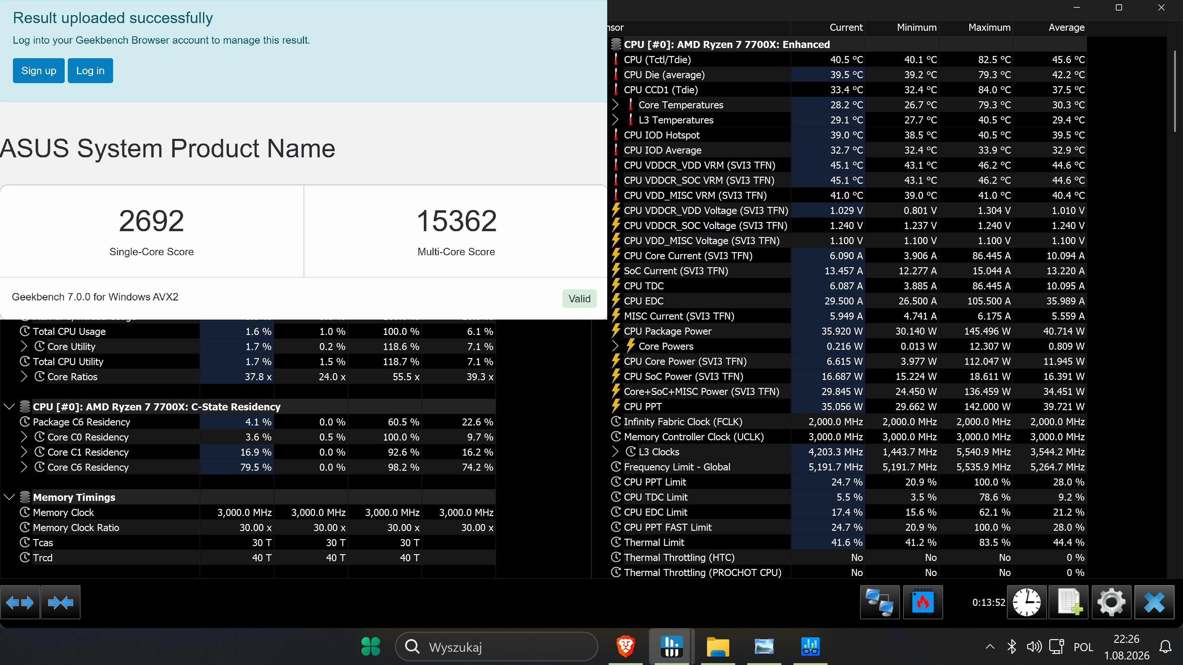Switch to HWiNFO in the taskbar
1183x665 pixels.
pyautogui.click(x=671, y=647)
